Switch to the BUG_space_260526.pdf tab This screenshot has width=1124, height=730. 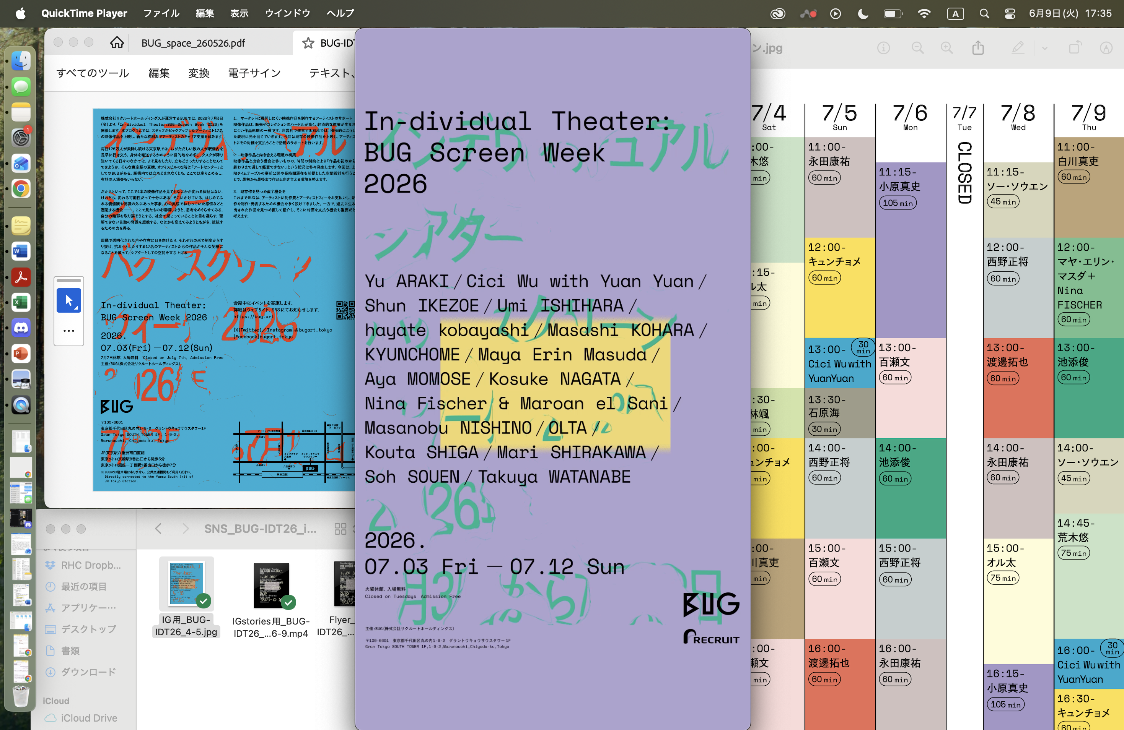[194, 43]
